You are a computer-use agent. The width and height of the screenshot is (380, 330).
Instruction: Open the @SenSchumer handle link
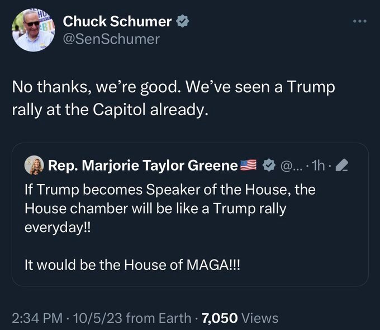click(x=111, y=39)
